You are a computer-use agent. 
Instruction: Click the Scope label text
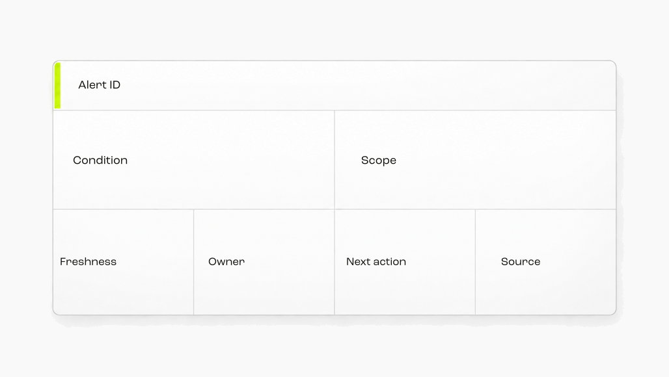pos(379,161)
